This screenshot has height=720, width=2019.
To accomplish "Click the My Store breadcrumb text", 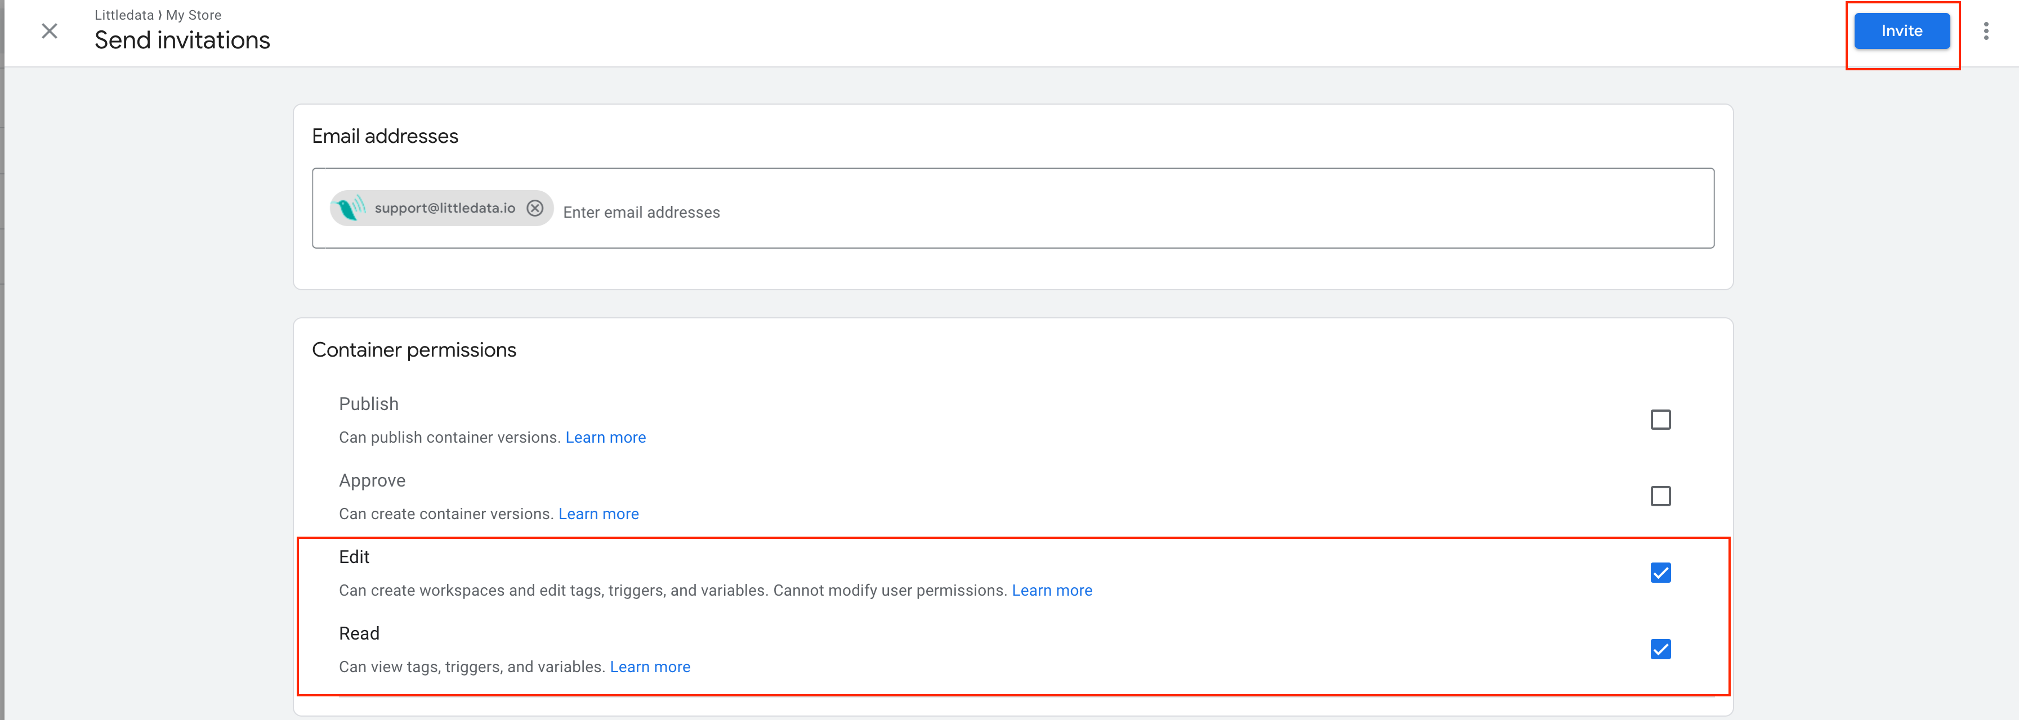I will pyautogui.click(x=194, y=15).
